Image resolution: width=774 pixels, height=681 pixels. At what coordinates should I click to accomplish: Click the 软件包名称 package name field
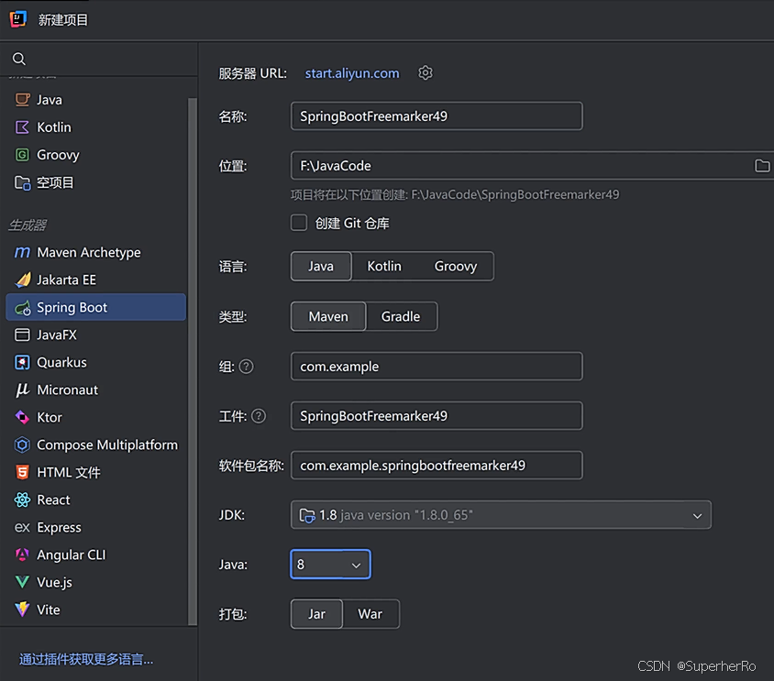pos(437,466)
